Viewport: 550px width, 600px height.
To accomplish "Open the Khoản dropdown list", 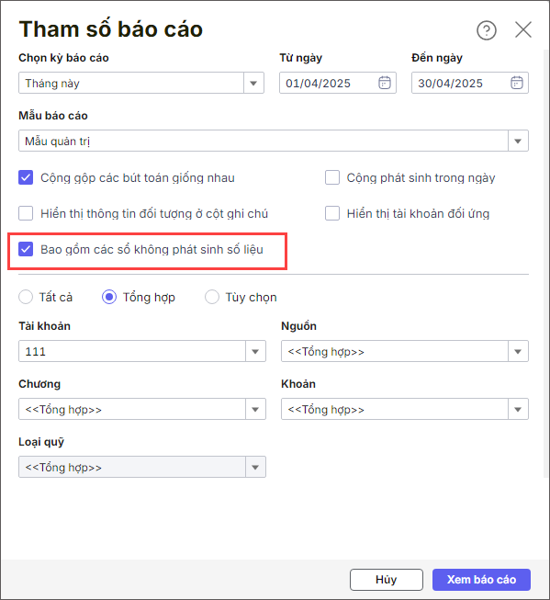I will 518,409.
